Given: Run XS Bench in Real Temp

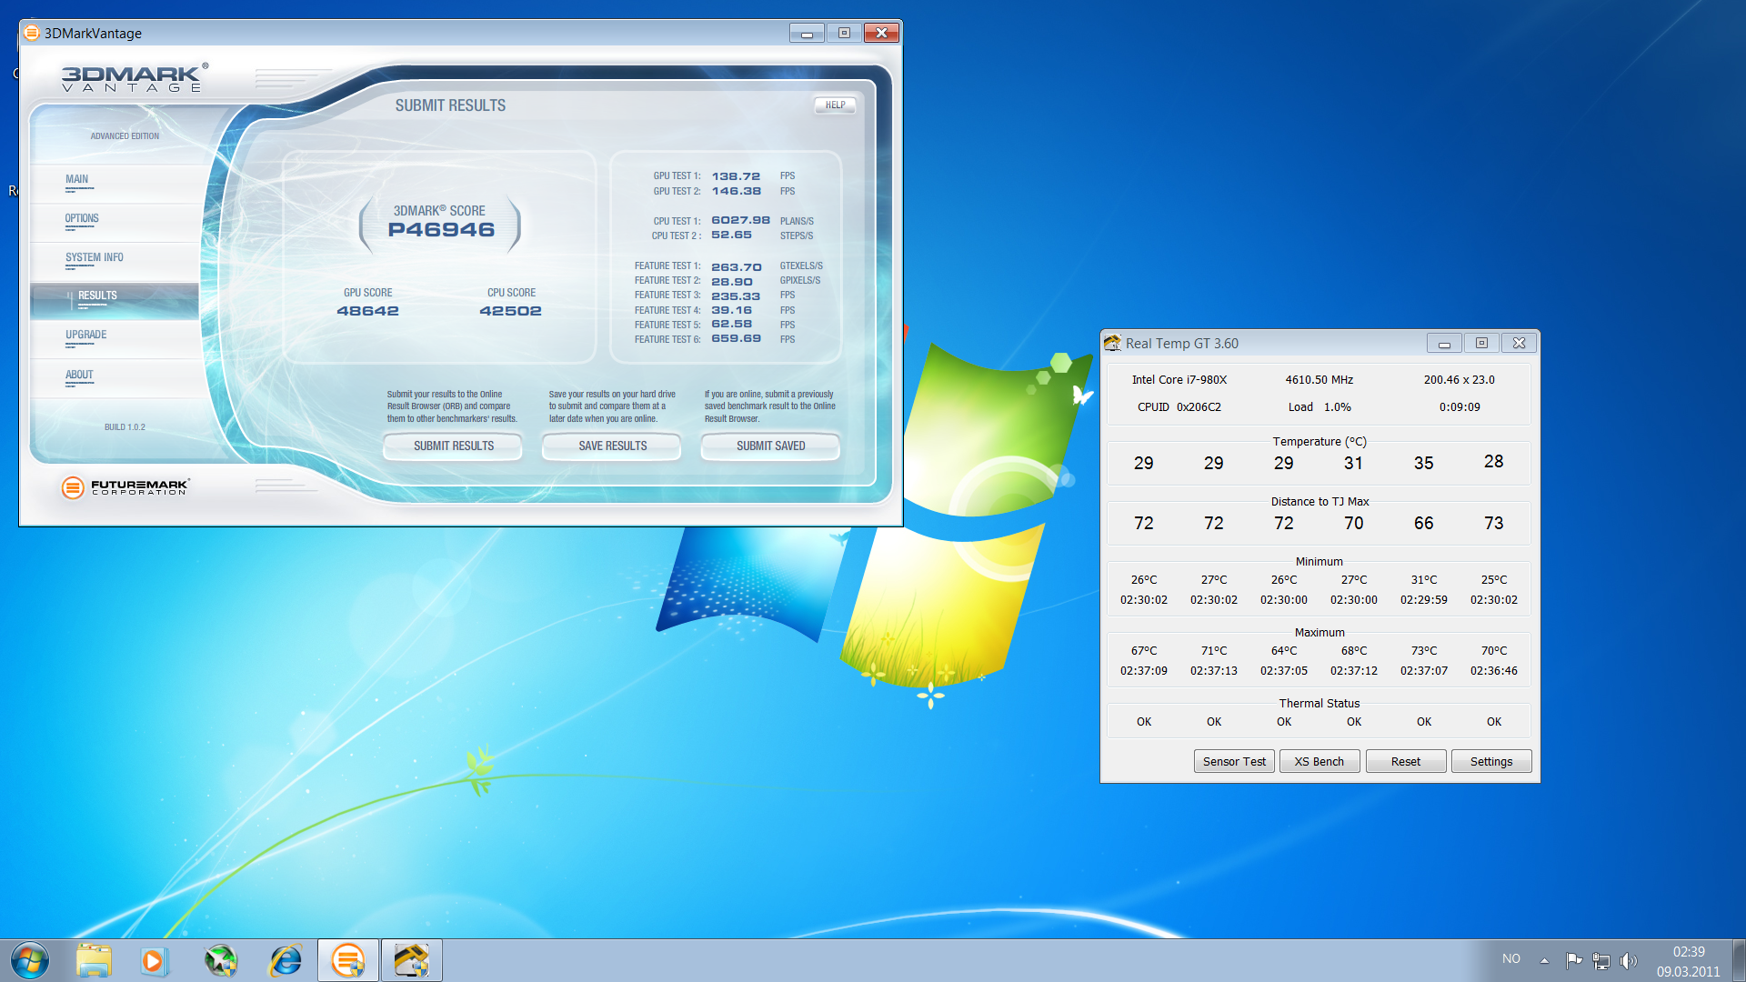Looking at the screenshot, I should (1320, 761).
